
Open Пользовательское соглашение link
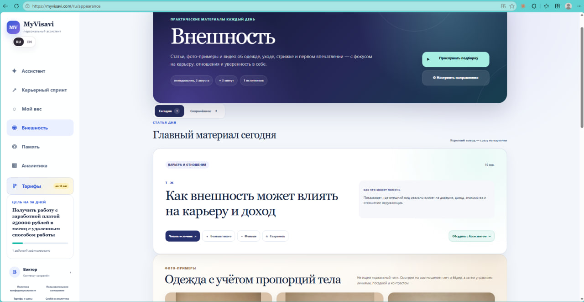point(57,288)
